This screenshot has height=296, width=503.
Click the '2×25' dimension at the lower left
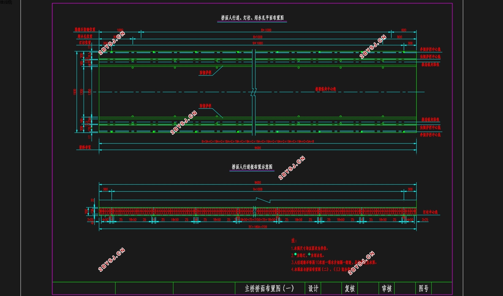pos(91,220)
